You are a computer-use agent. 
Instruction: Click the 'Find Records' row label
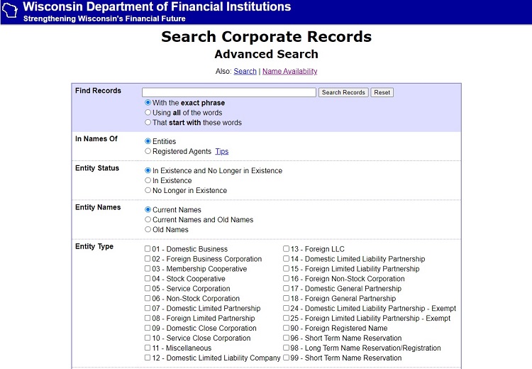coord(98,91)
